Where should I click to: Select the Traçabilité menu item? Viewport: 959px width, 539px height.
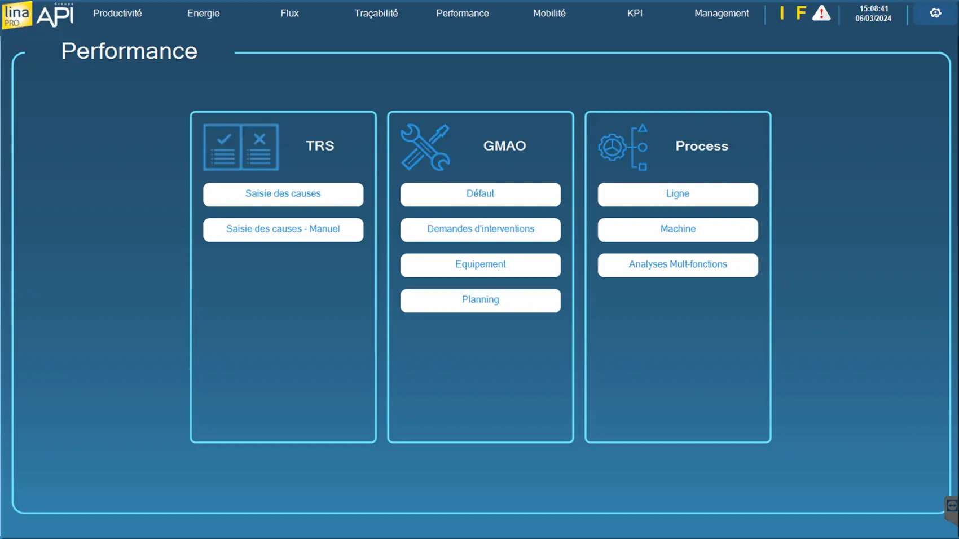pos(376,13)
